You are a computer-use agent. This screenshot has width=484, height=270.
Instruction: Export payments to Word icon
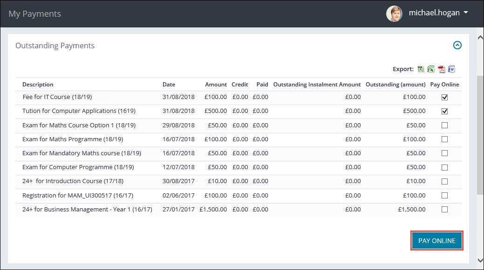[451, 69]
